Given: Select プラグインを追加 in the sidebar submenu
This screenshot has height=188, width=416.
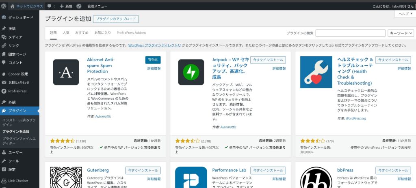Looking at the screenshot, I should [x=16, y=132].
